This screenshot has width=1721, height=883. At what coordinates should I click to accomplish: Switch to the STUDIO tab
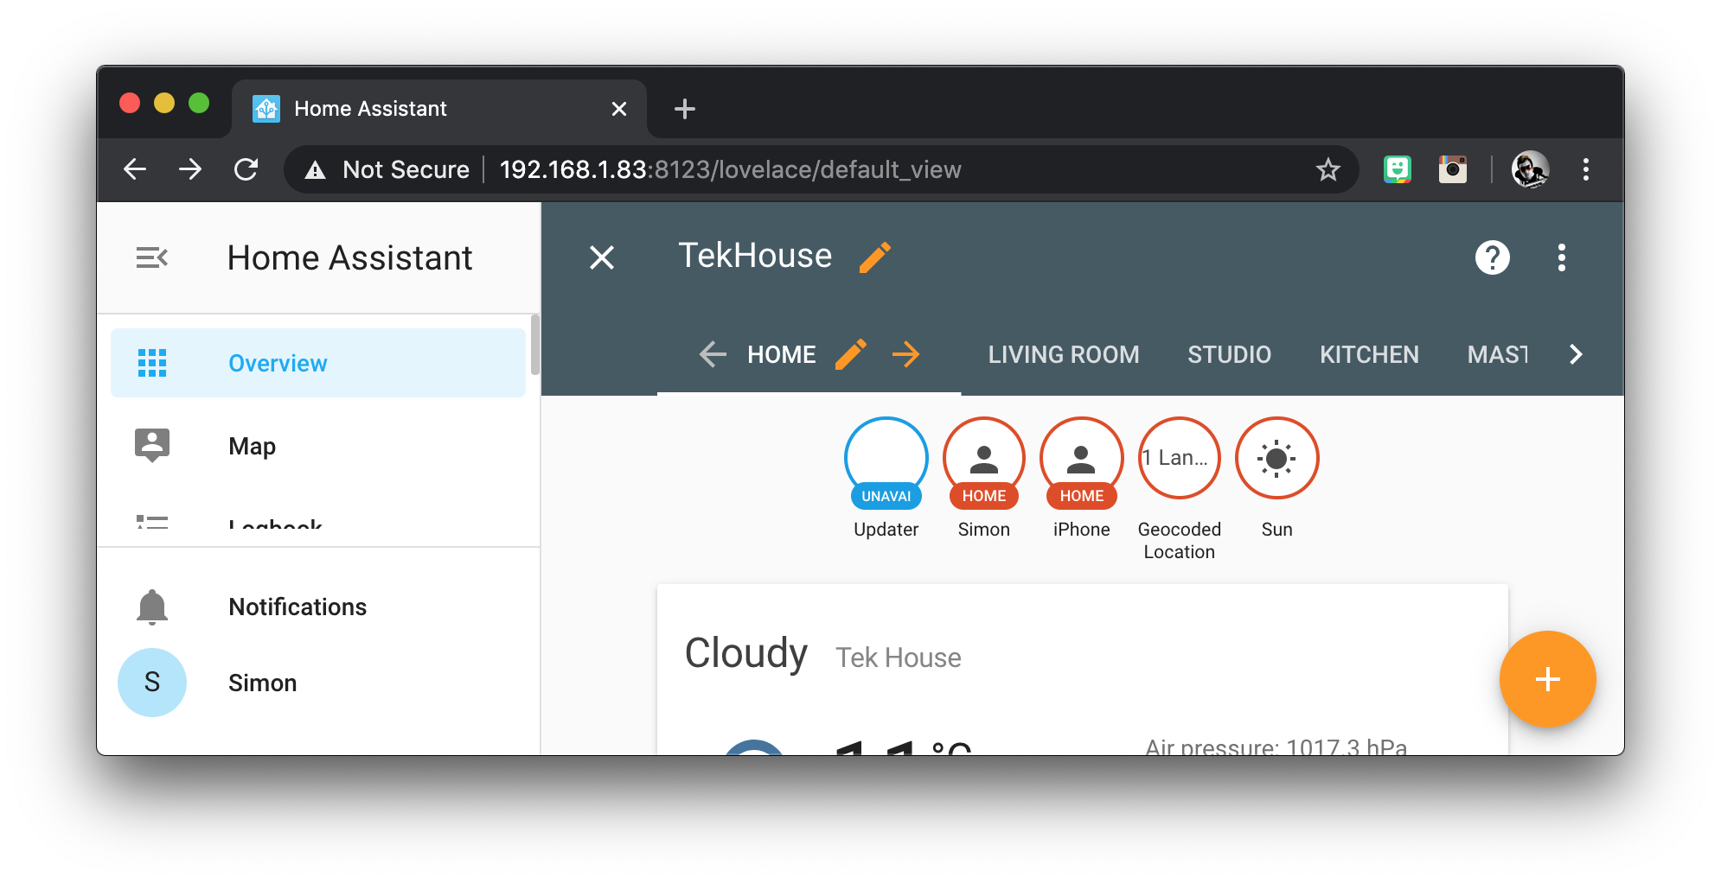1229,354
